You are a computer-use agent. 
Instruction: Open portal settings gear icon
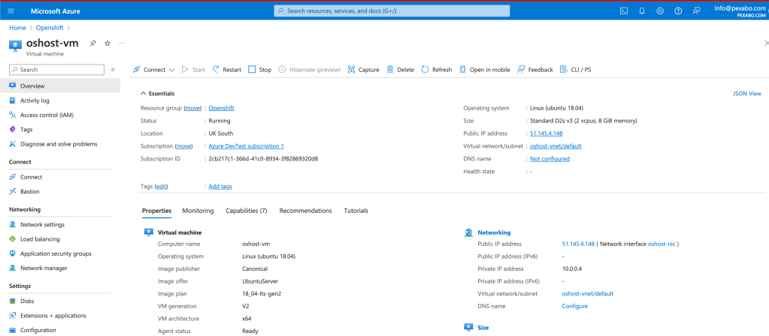pos(660,10)
